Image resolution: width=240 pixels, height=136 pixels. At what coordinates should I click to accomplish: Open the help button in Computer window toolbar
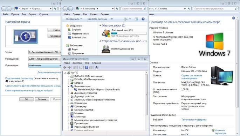pos(143,19)
